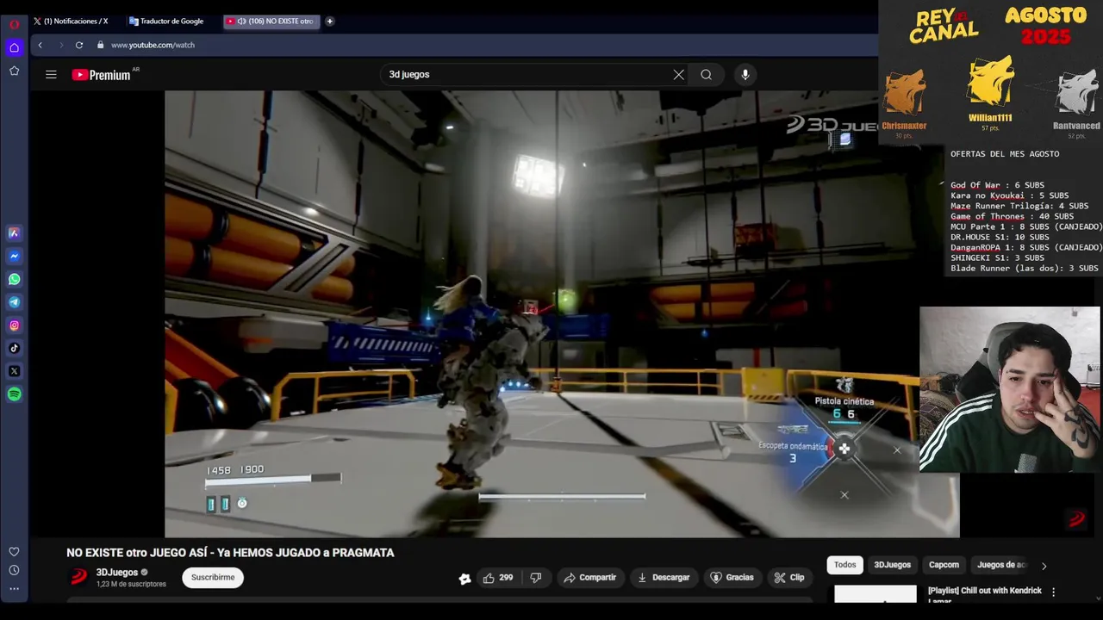
Task: Click the video title NO EXISTE otro JUEGO ASÍ
Action: coord(230,553)
